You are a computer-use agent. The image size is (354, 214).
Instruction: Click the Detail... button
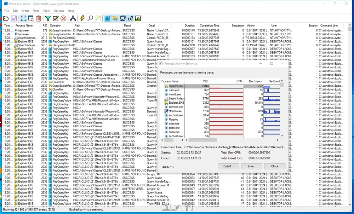(x=228, y=166)
